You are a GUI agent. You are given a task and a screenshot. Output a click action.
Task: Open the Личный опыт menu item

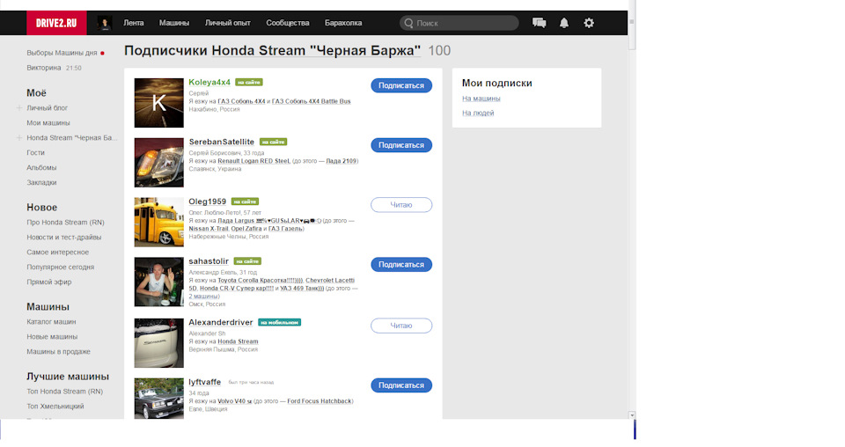227,23
